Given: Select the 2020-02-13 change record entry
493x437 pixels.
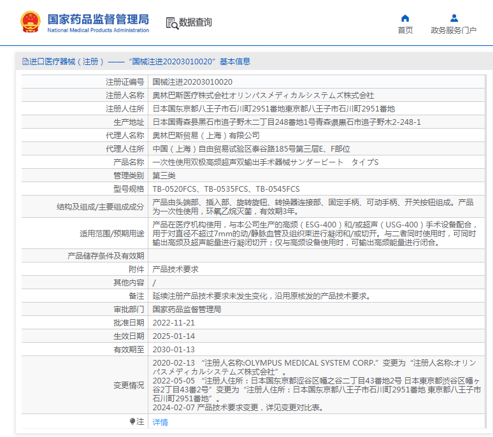Looking at the screenshot, I should pyautogui.click(x=315, y=367).
